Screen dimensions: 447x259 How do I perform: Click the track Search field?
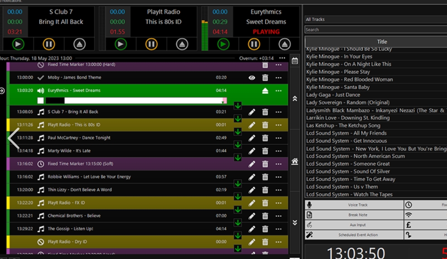click(376, 29)
